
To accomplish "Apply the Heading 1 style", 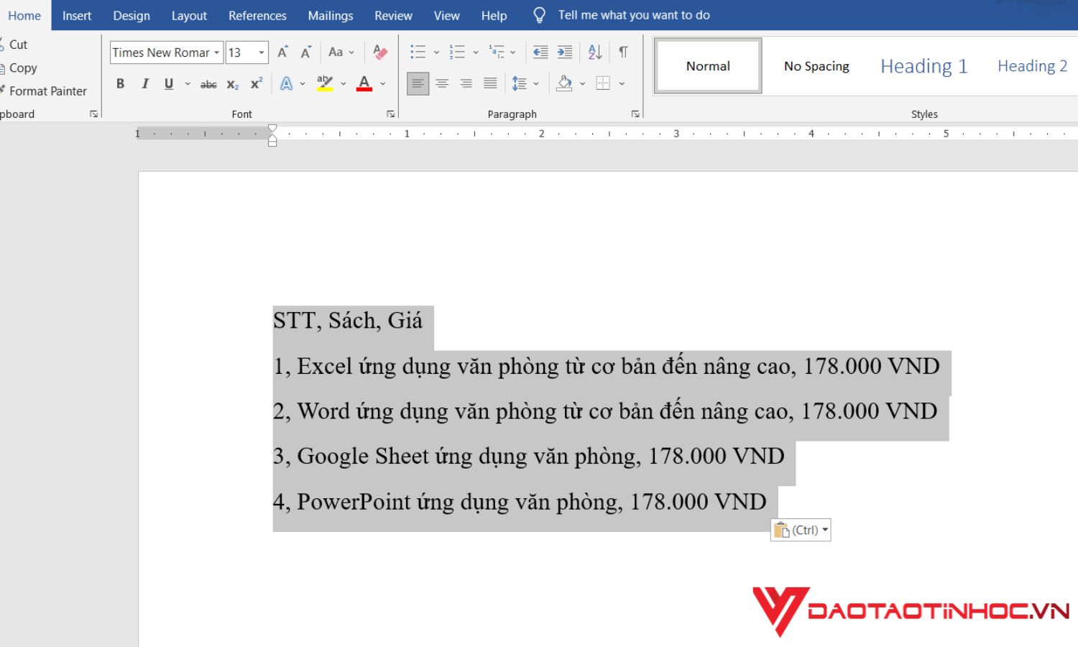I will click(x=923, y=65).
